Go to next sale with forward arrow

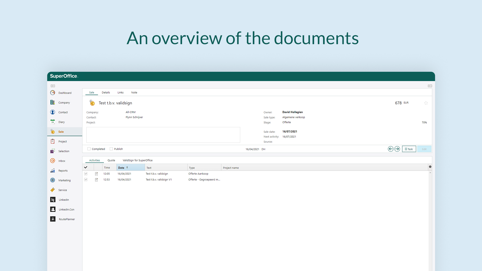click(397, 149)
